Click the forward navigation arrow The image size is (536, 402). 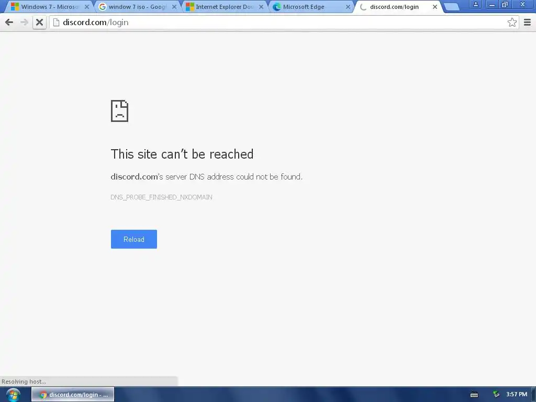pyautogui.click(x=24, y=23)
